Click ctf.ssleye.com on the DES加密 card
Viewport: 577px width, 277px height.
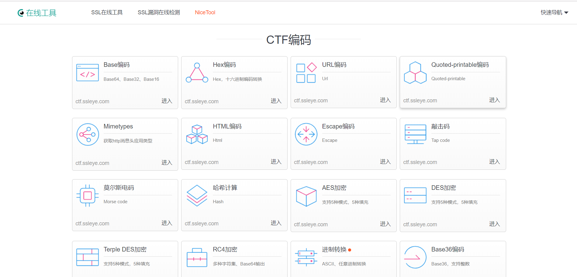(x=420, y=224)
